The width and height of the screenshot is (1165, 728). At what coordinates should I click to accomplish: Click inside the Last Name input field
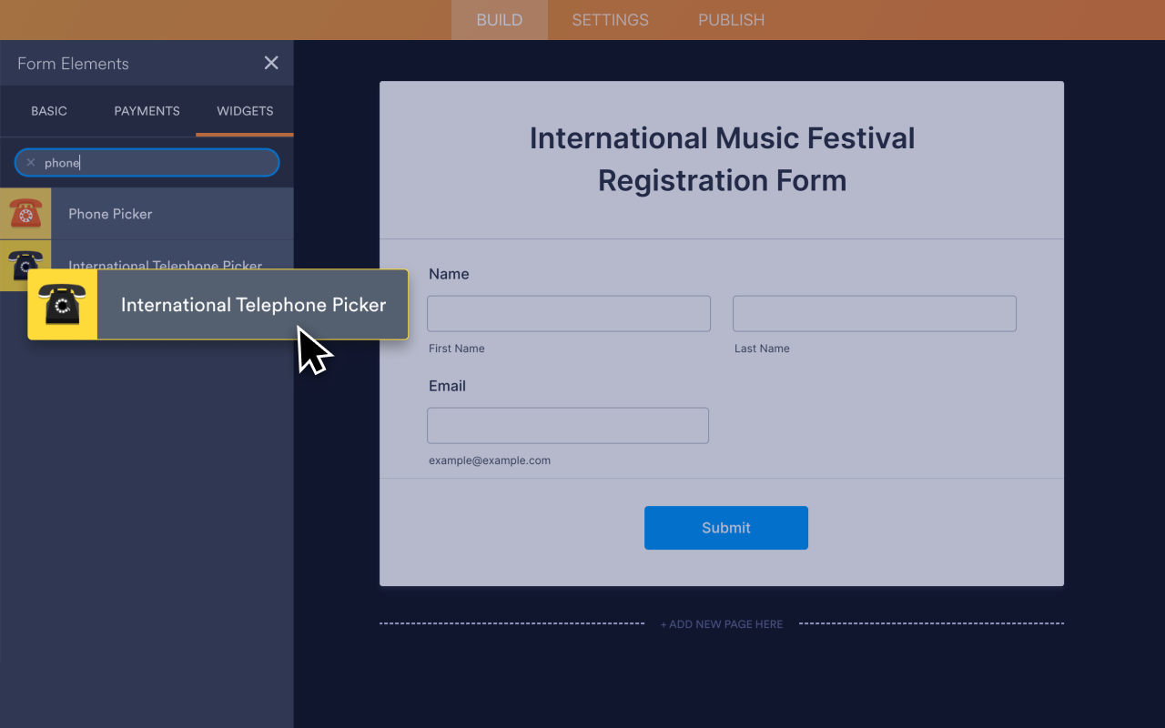coord(873,313)
